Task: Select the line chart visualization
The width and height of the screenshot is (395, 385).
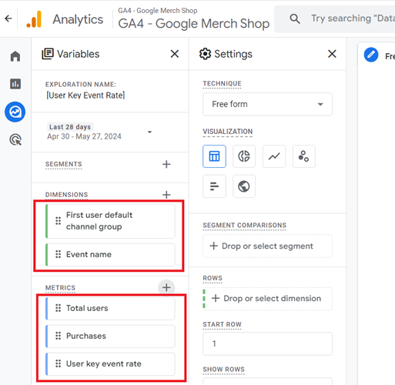Action: (274, 156)
